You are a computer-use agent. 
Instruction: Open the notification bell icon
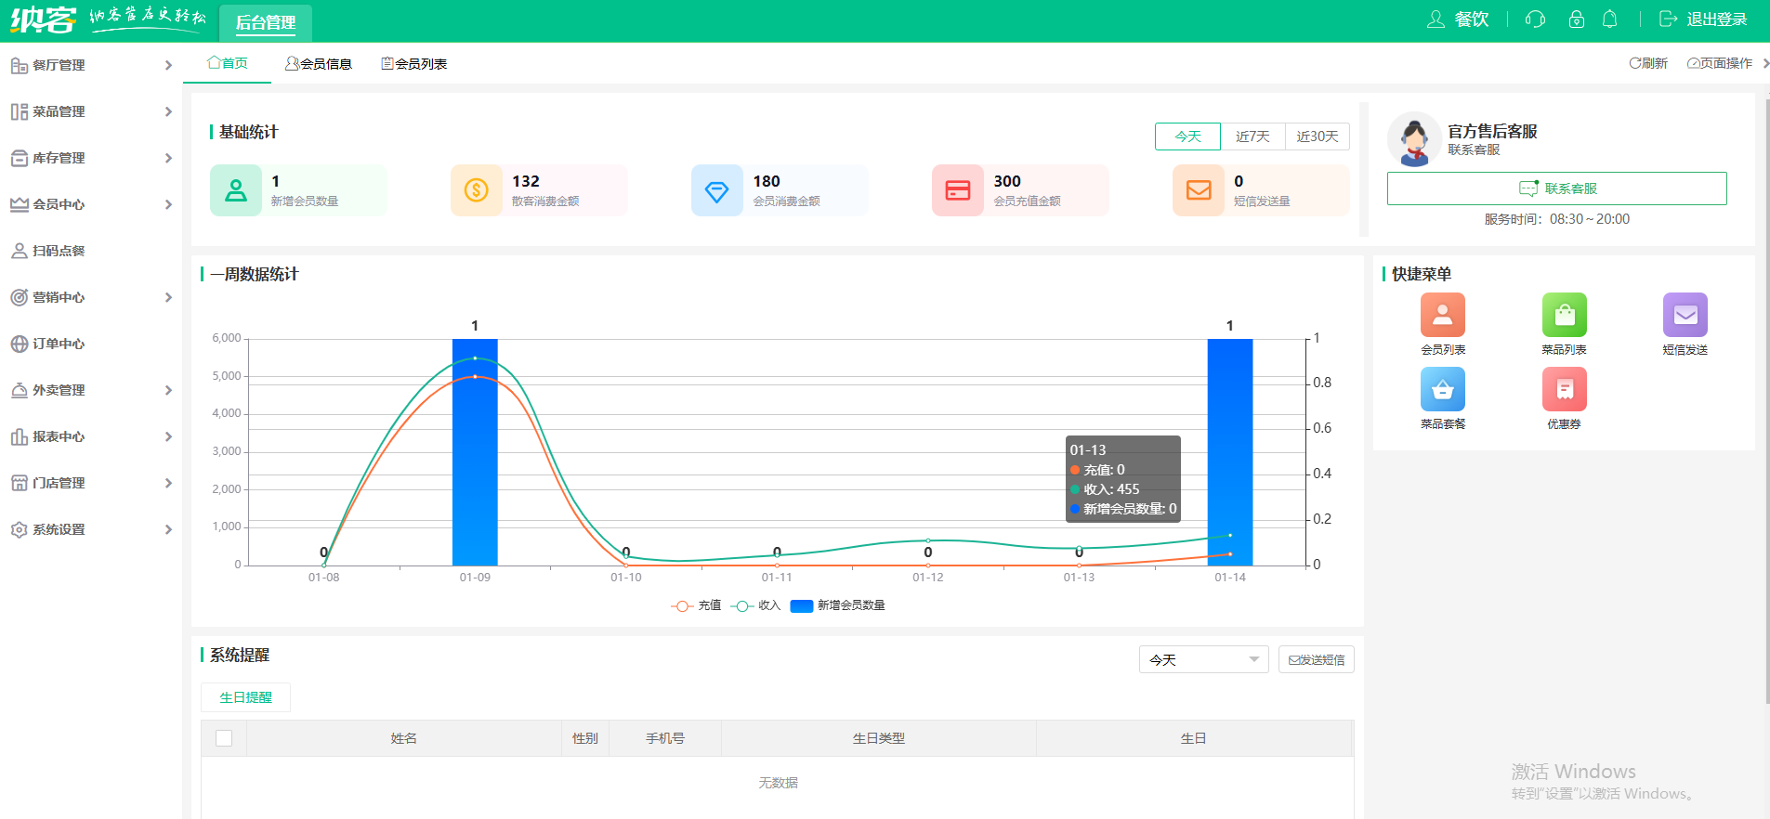click(x=1610, y=19)
